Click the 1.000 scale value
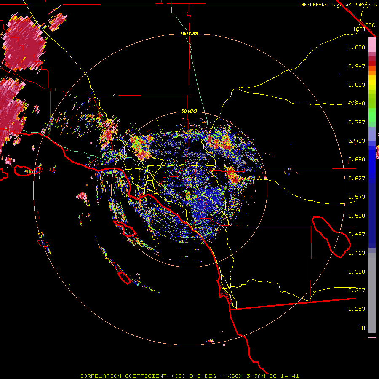This screenshot has height=379, width=379. click(x=357, y=47)
